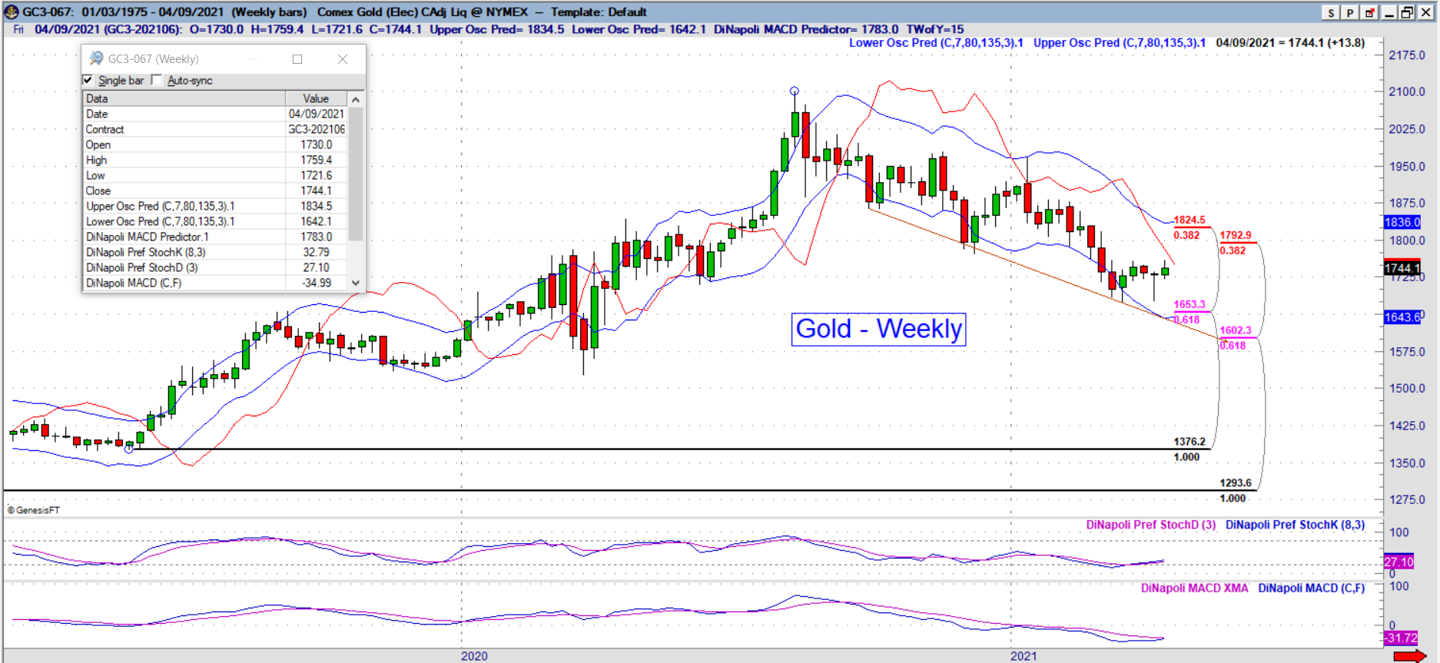
Task: Select the Low row in data table
Action: [214, 175]
